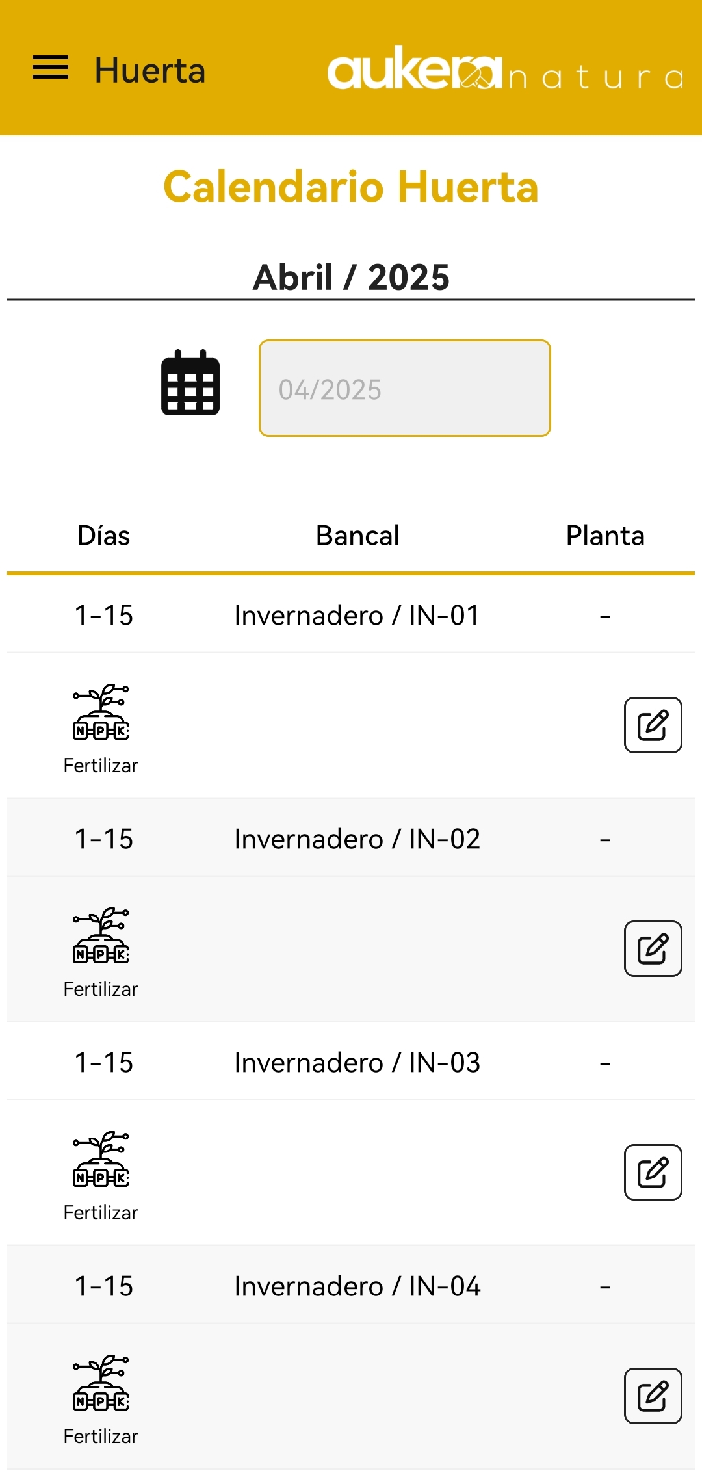Select the Invernadero / IN-02 row
Screen dimensions: 702x1471
point(357,839)
